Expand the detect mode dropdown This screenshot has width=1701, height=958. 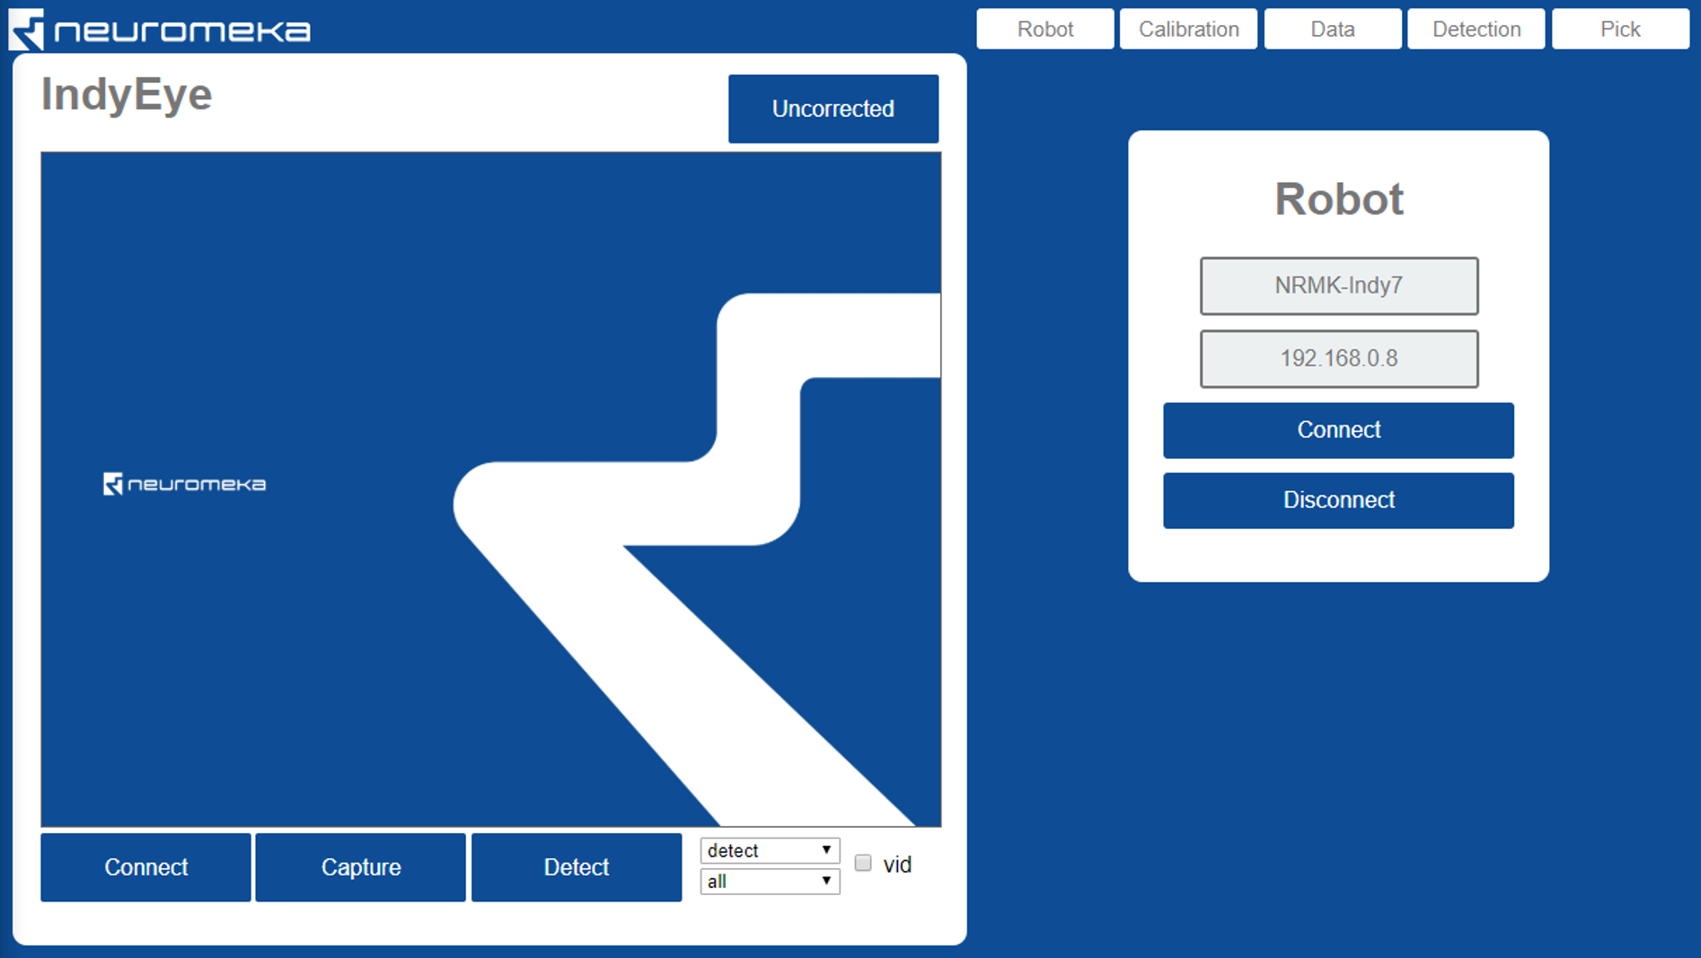(770, 850)
